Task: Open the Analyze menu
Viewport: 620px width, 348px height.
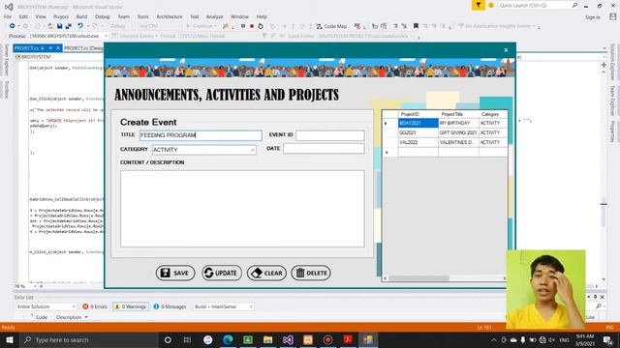Action: [214, 16]
